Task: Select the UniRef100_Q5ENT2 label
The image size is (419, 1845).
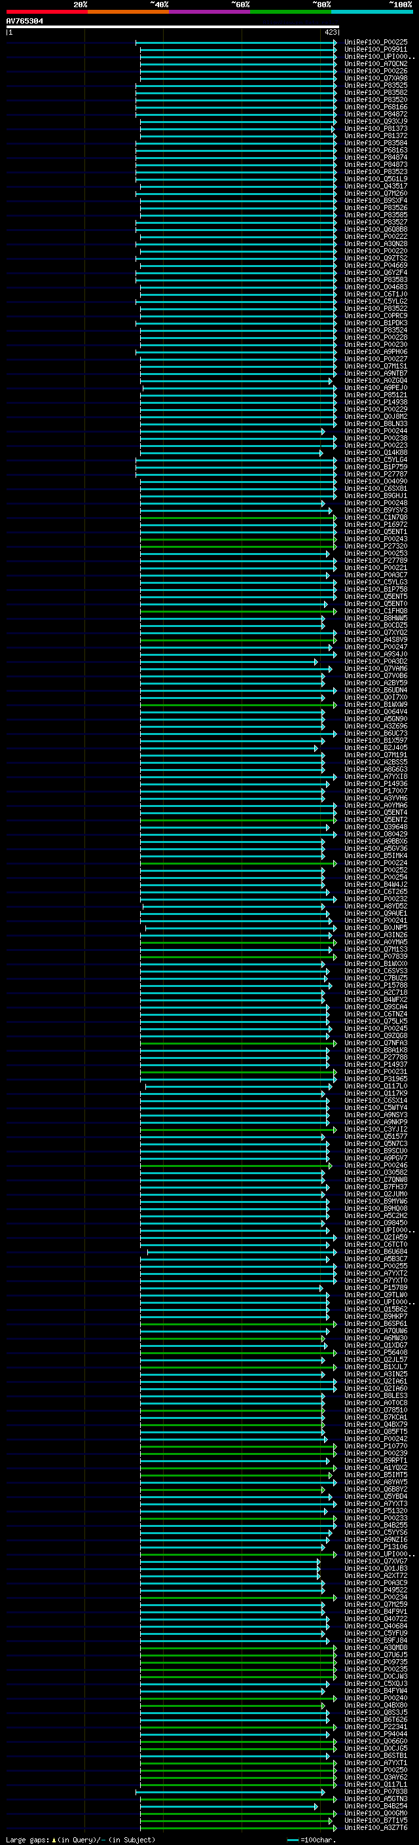Action: (x=376, y=820)
